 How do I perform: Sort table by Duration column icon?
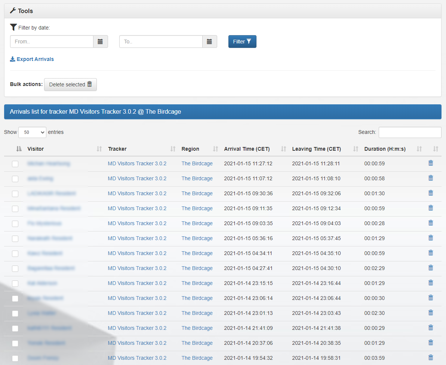pyautogui.click(x=419, y=149)
